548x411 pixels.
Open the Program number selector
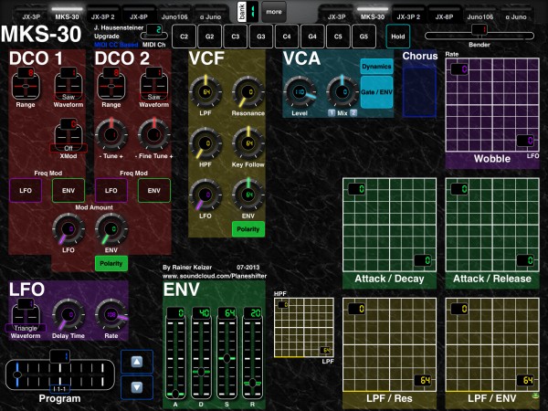click(x=59, y=356)
